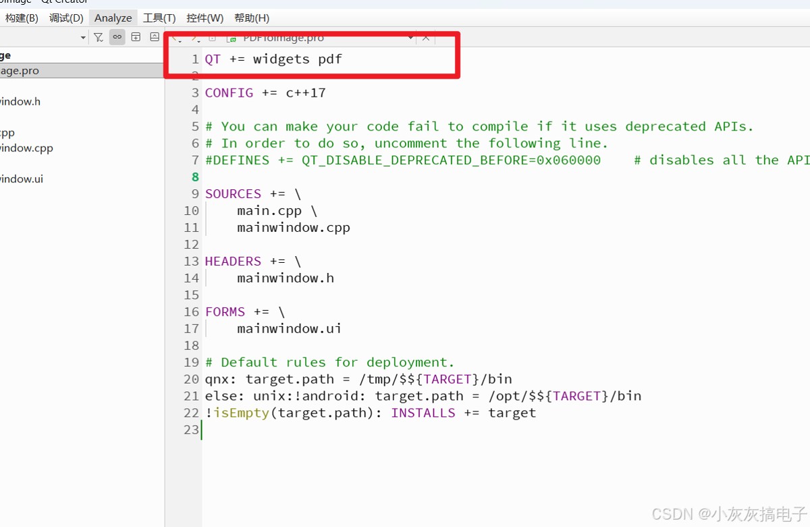Select the .pro file in project tree
The height and width of the screenshot is (527, 810).
pyautogui.click(x=82, y=70)
